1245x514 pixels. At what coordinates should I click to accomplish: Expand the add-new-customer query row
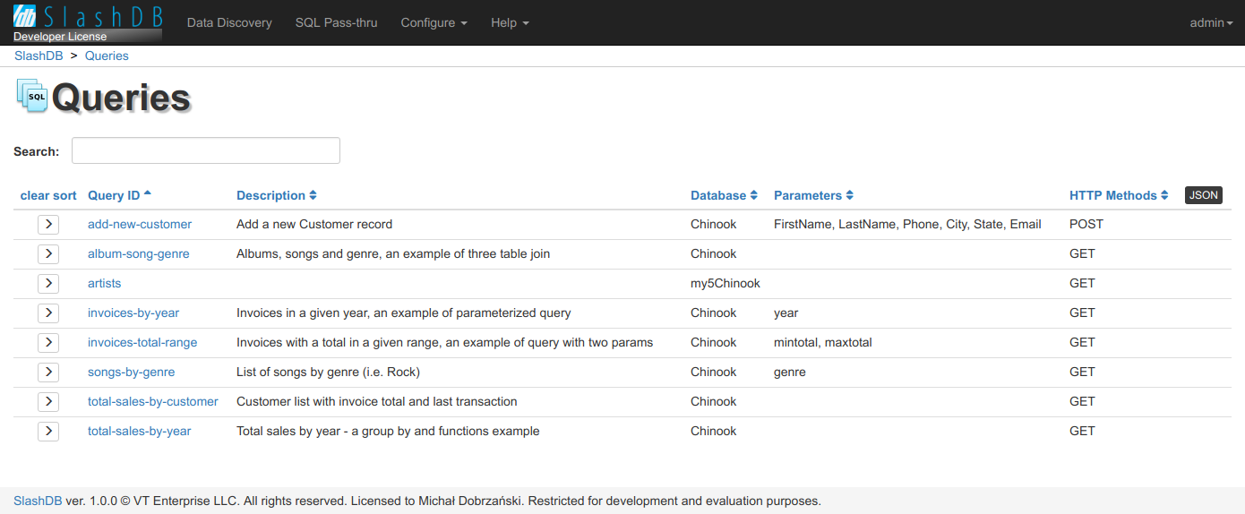click(x=48, y=225)
